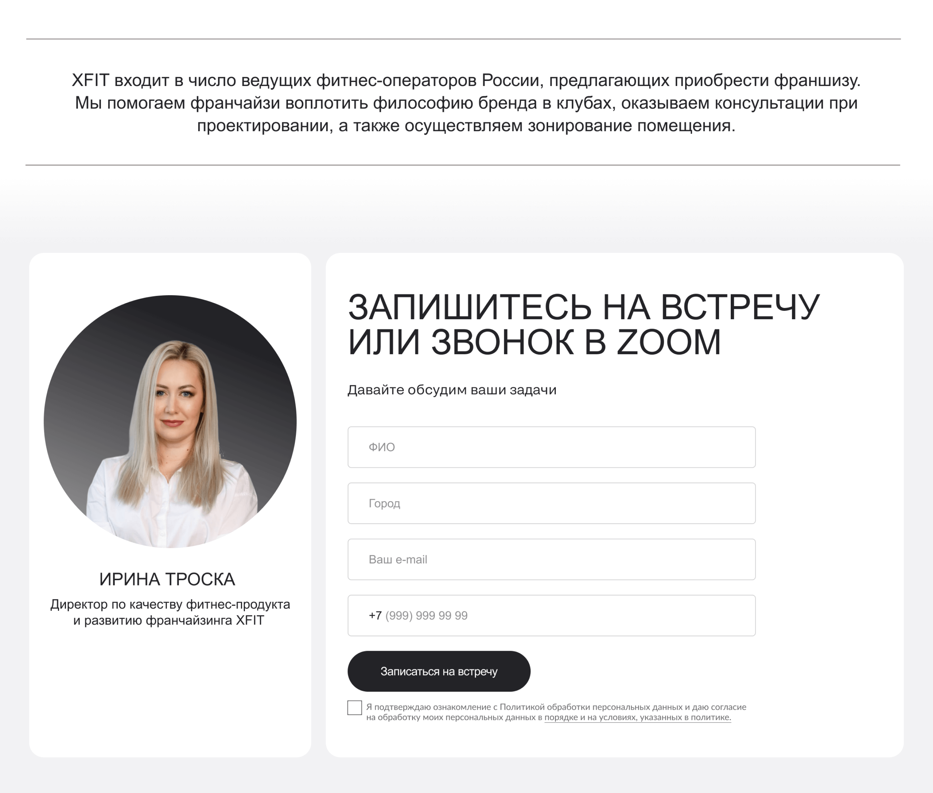Open the underlined policy conditions link
Image resolution: width=933 pixels, height=793 pixels.
pyautogui.click(x=637, y=717)
